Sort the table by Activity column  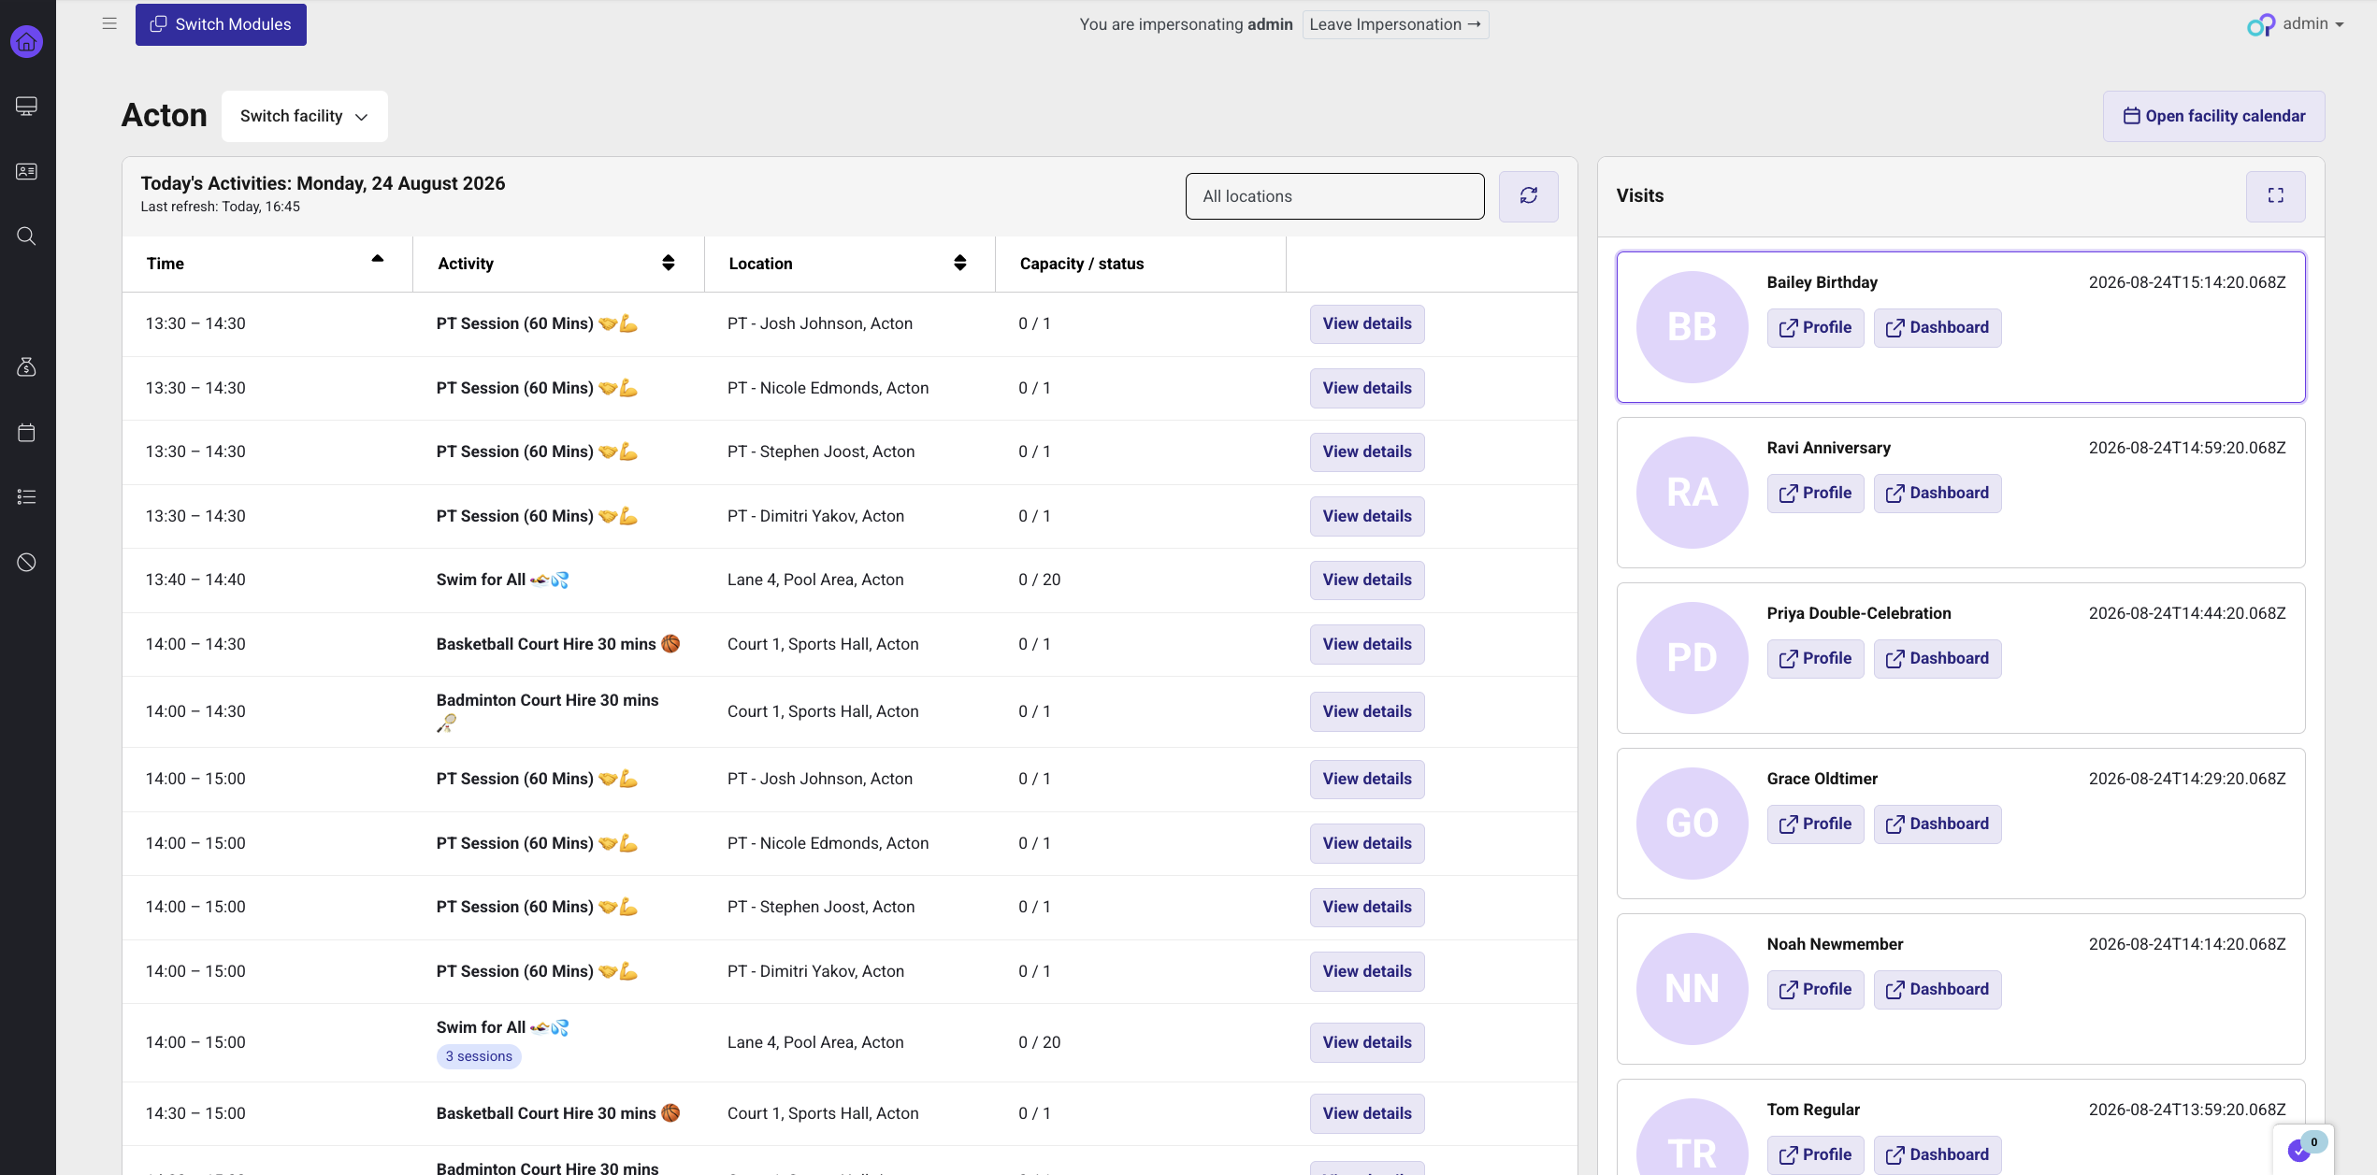click(668, 263)
